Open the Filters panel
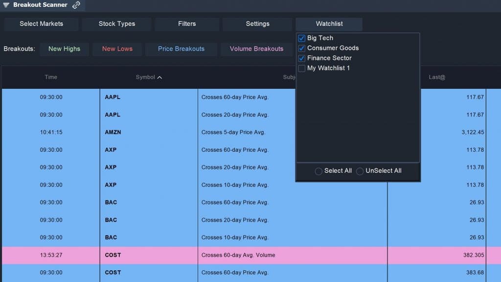501x282 pixels. [x=186, y=23]
